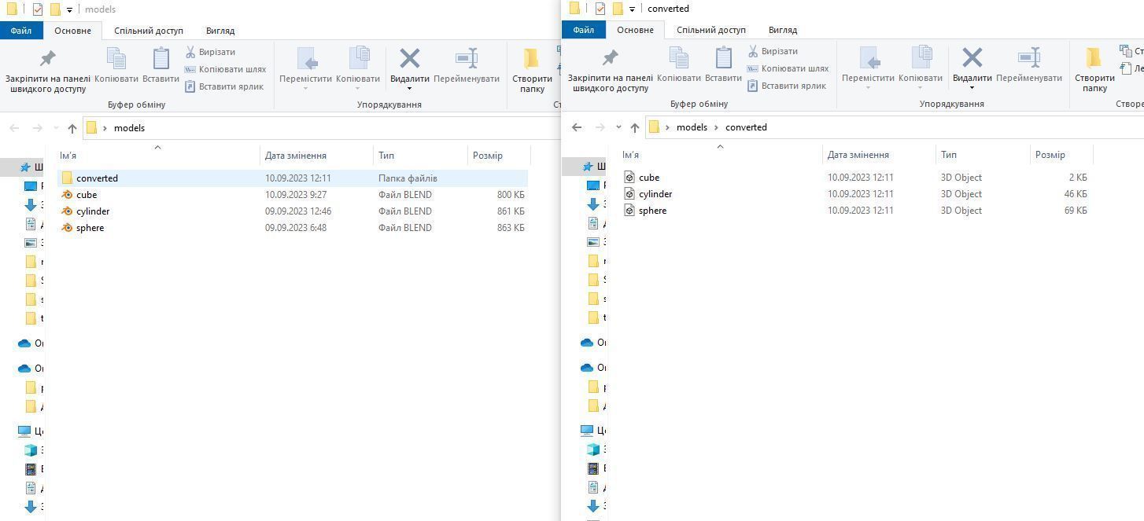Select sphere BLEND file in models window

tap(293, 228)
